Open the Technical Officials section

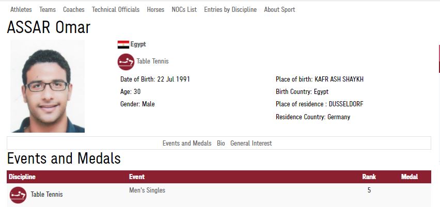[116, 9]
